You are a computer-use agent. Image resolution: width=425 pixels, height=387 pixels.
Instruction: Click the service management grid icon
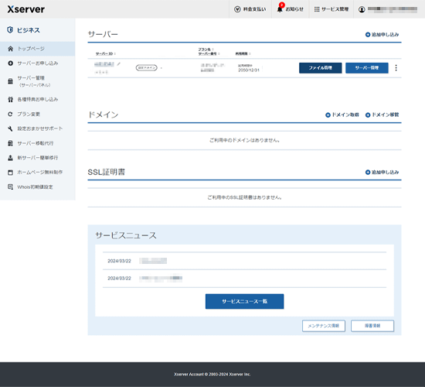click(317, 9)
